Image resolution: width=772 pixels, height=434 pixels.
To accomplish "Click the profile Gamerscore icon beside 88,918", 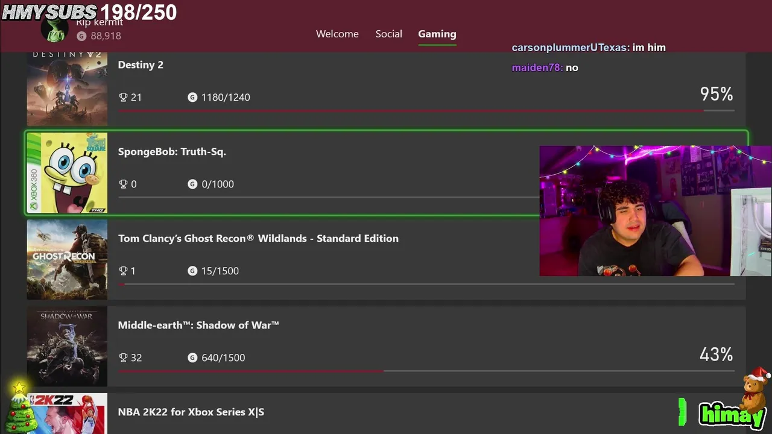I will (81, 36).
